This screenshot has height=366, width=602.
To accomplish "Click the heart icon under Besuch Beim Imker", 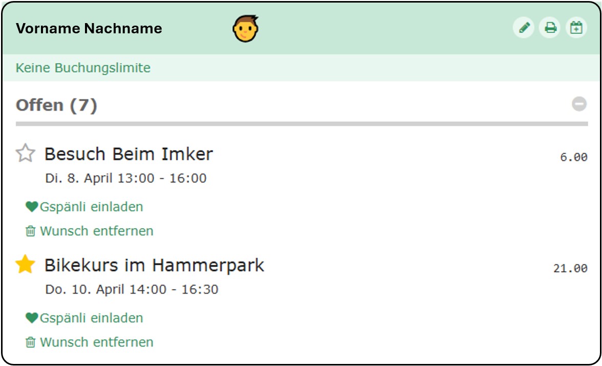I will point(32,207).
